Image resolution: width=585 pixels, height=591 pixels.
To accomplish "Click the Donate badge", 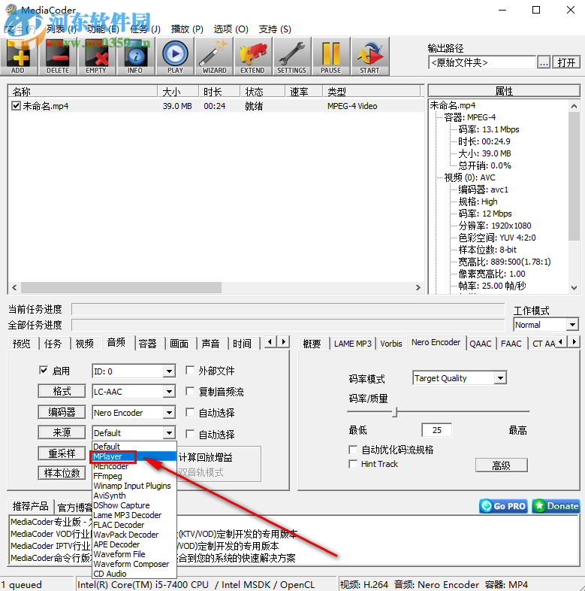I will [x=556, y=506].
